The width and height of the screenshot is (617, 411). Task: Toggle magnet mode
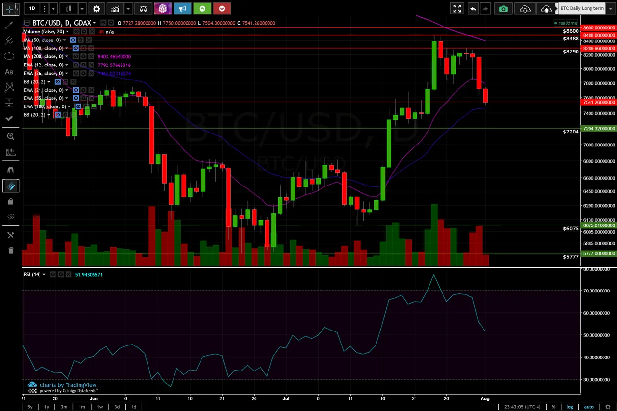(10, 170)
